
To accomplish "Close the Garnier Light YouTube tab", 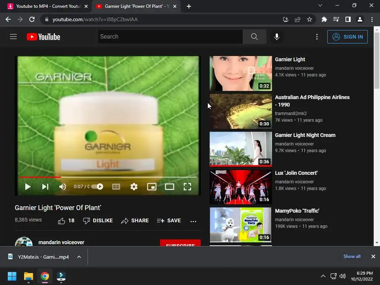I will pos(175,6).
